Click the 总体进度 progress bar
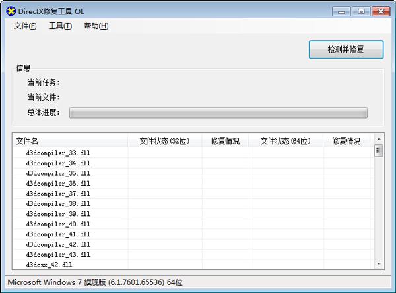 click(218, 113)
